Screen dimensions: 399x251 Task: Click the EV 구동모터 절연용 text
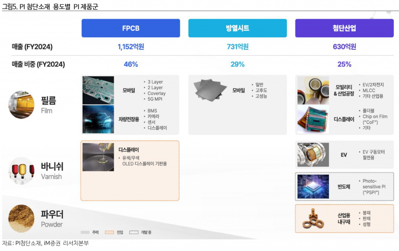point(374,155)
